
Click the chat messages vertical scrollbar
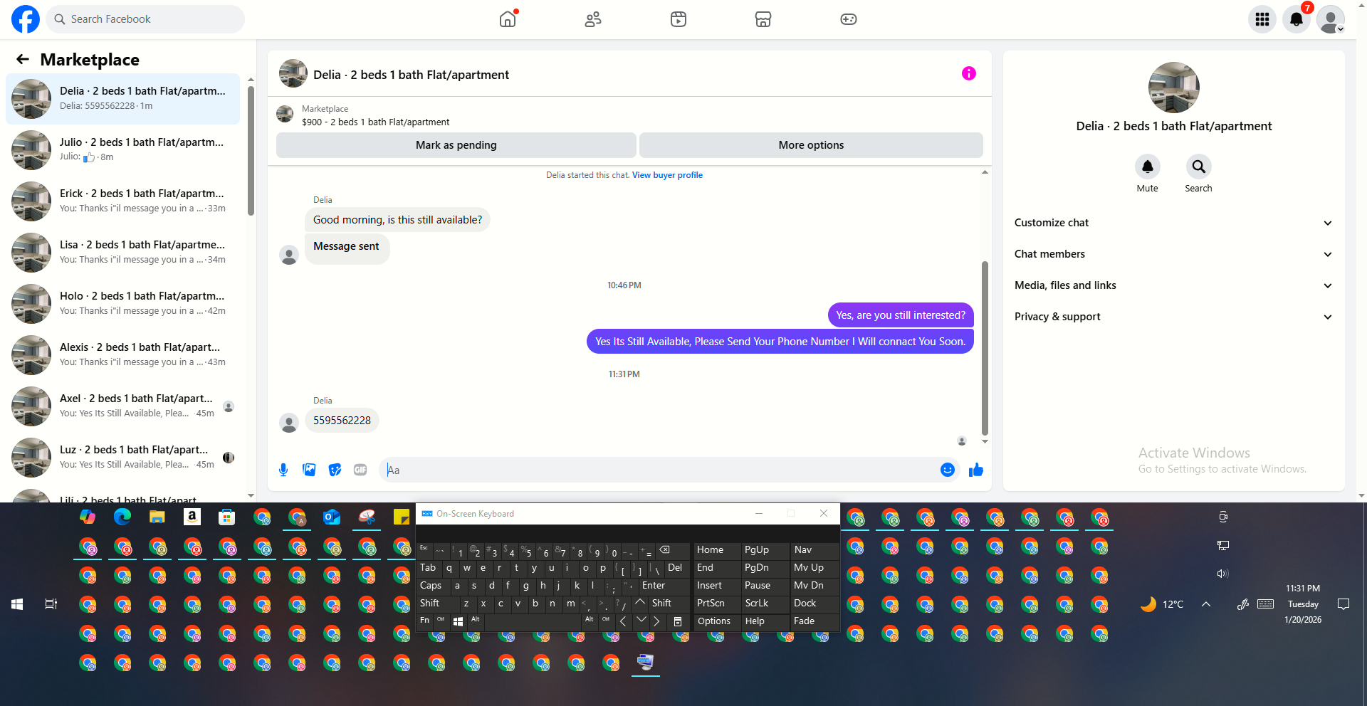(x=985, y=348)
